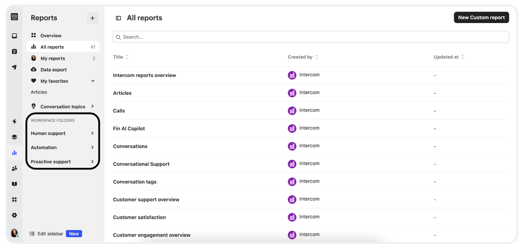Open the Conversation tags report
This screenshot has width=524, height=250.
tap(135, 182)
